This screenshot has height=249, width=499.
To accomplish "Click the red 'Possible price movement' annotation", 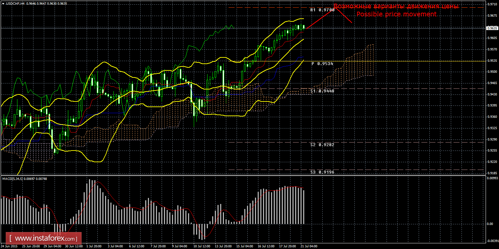I will pyautogui.click(x=396, y=14).
